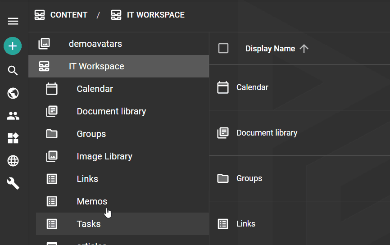Click the green add content plus button
Viewport: 390px width, 245px height.
(13, 46)
